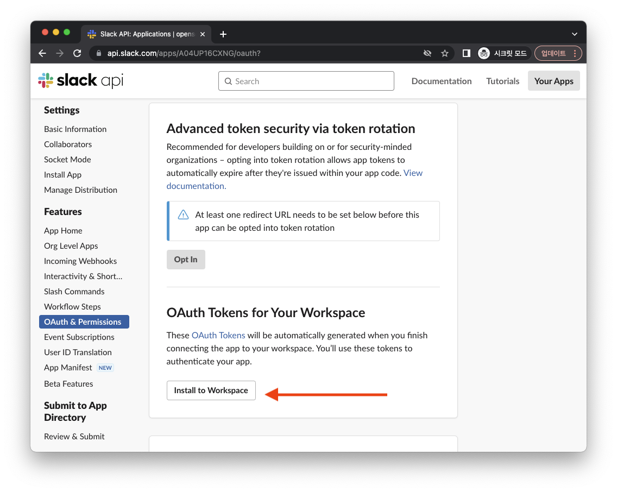Go back with the browser back arrow
617x492 pixels.
(x=42, y=53)
